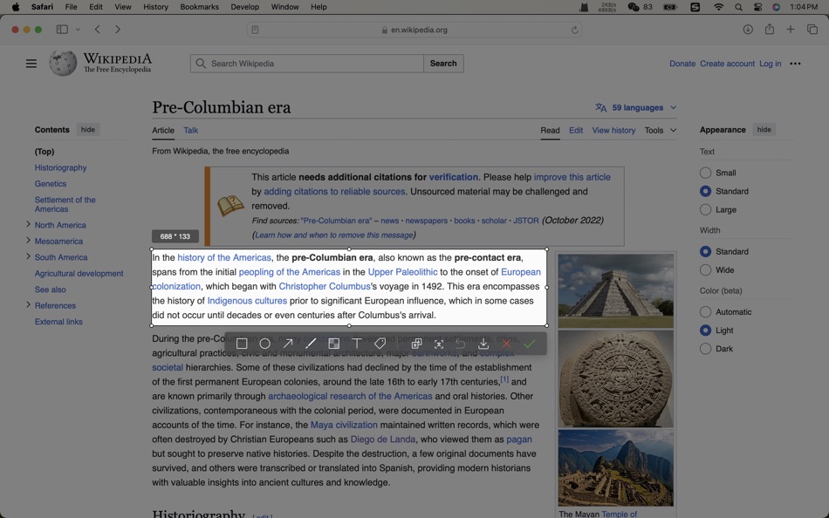Screen dimensions: 829x518
Task: Open the Tools dropdown menu
Action: (660, 130)
